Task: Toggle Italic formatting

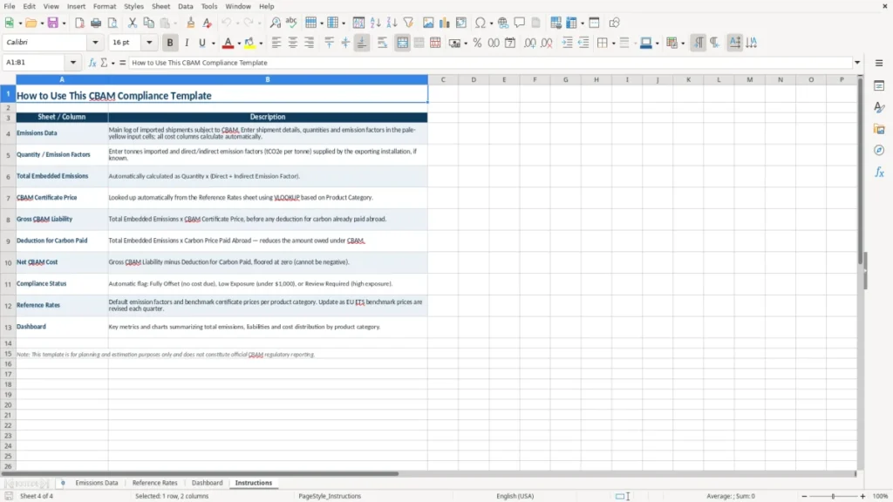Action: click(187, 43)
